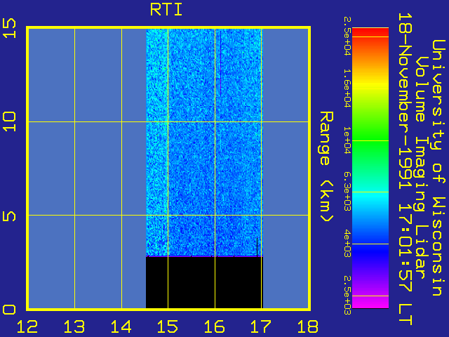
Task: Click the x-axis tick label 18
Action: click(308, 326)
